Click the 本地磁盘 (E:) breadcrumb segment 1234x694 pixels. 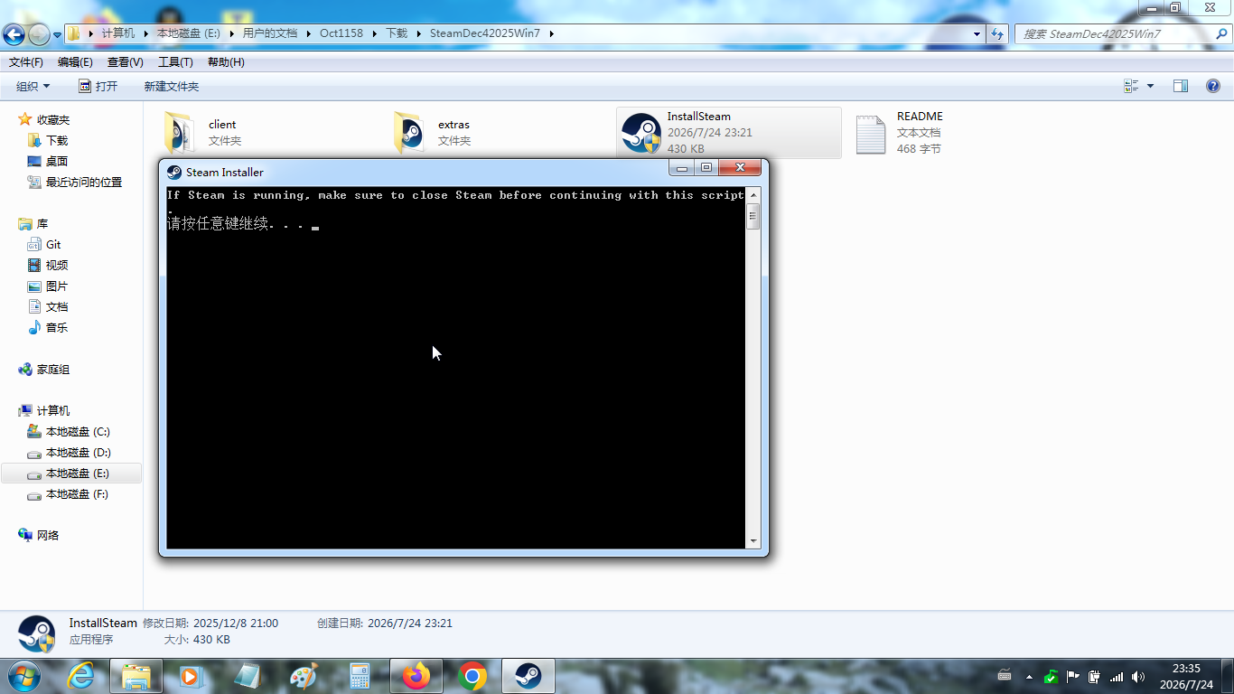click(x=189, y=33)
